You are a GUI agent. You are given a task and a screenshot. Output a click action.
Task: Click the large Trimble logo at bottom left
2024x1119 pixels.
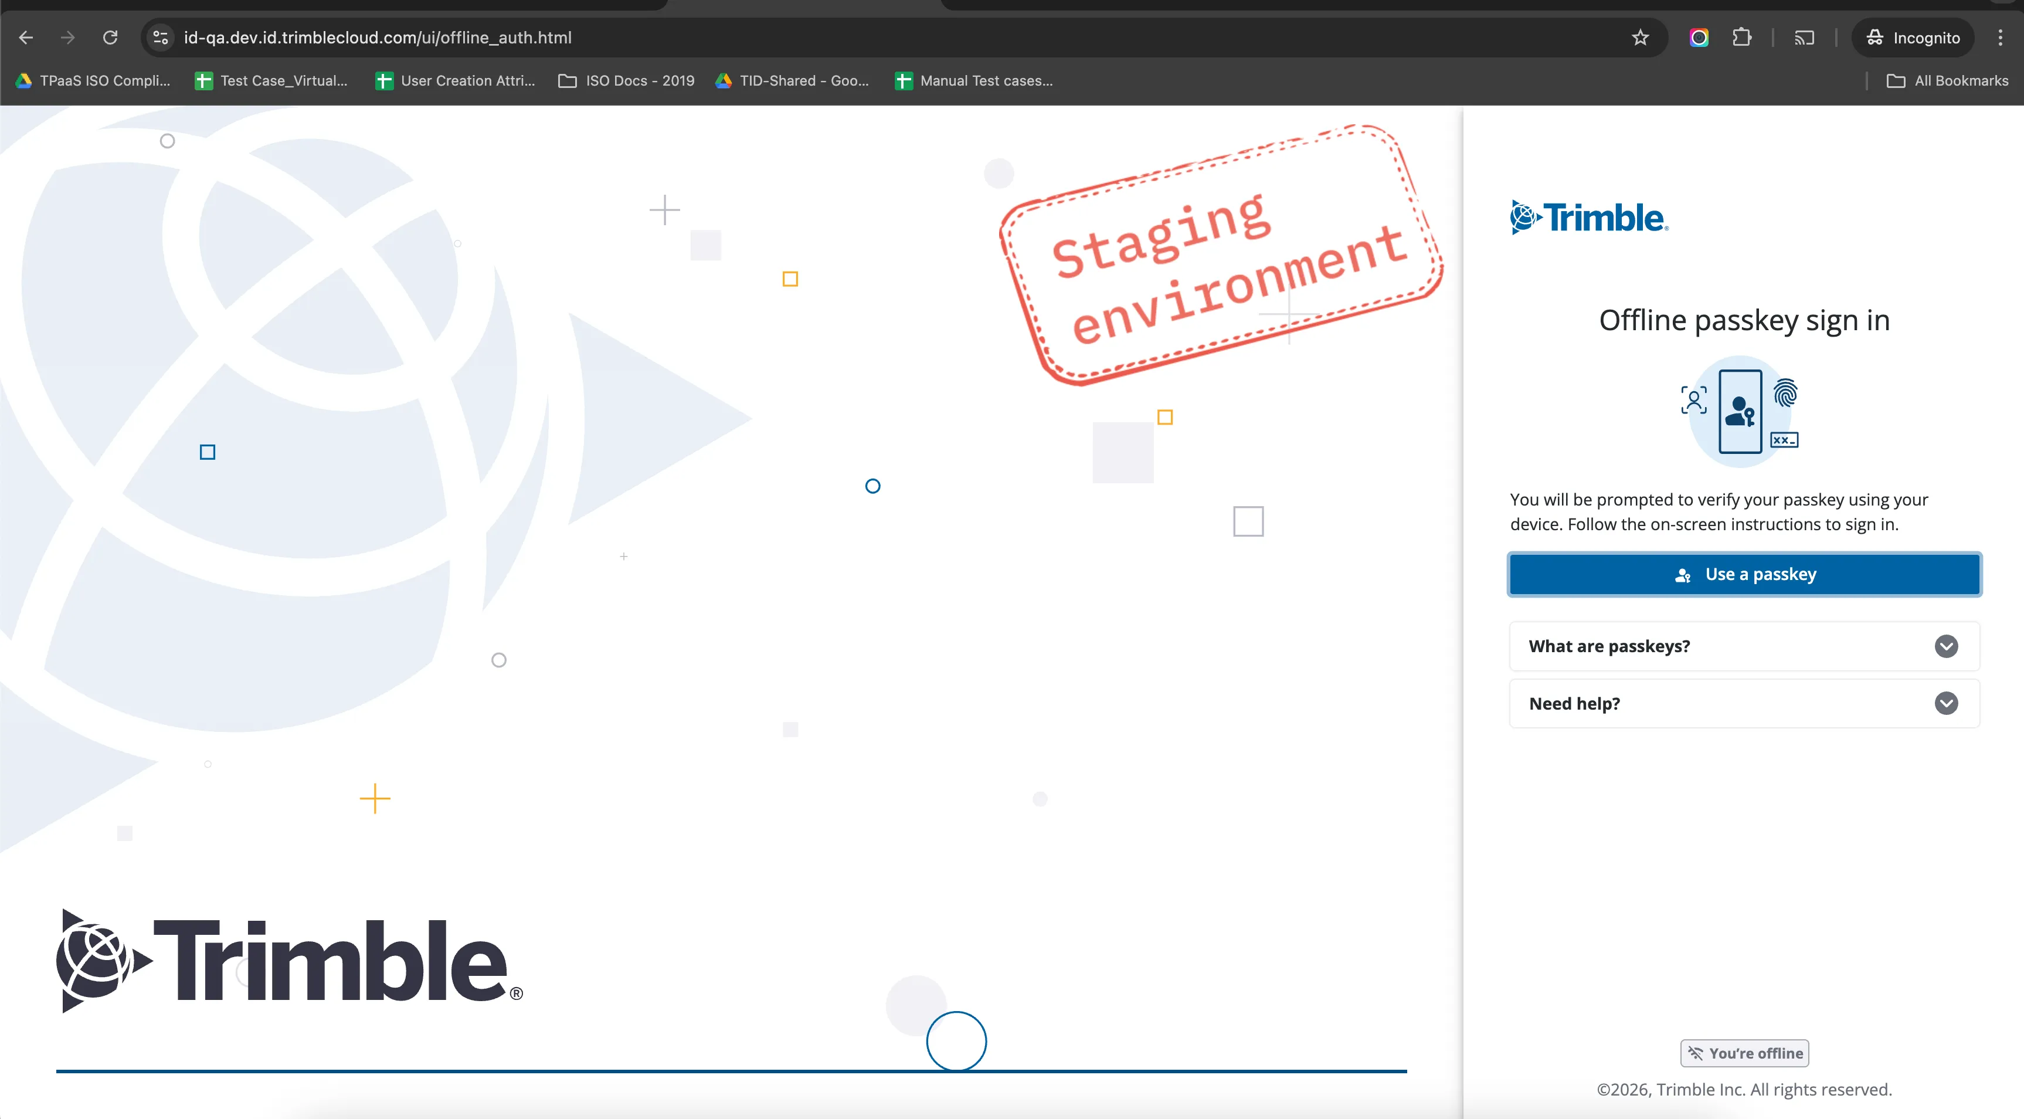(x=289, y=961)
